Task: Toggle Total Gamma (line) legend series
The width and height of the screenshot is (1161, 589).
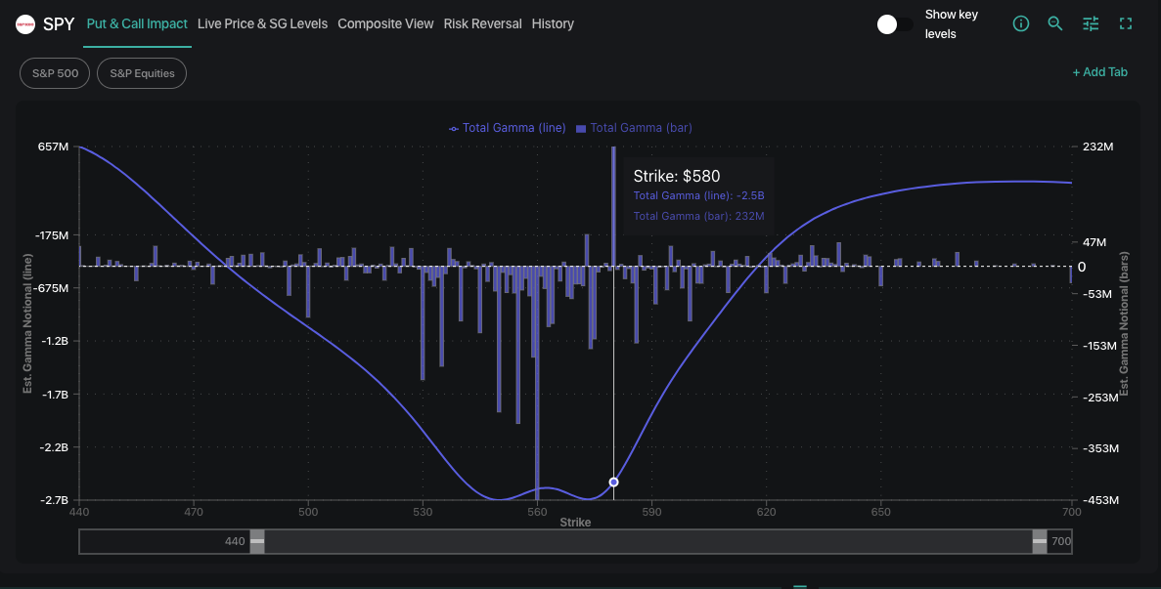Action: tap(508, 128)
